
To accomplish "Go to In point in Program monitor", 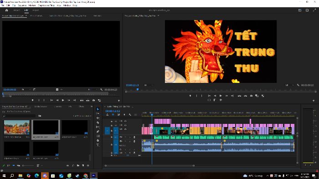I will click(x=209, y=96).
